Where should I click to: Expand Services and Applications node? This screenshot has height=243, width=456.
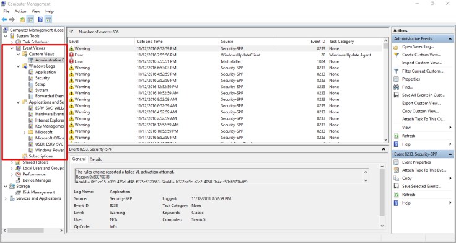tap(6, 198)
